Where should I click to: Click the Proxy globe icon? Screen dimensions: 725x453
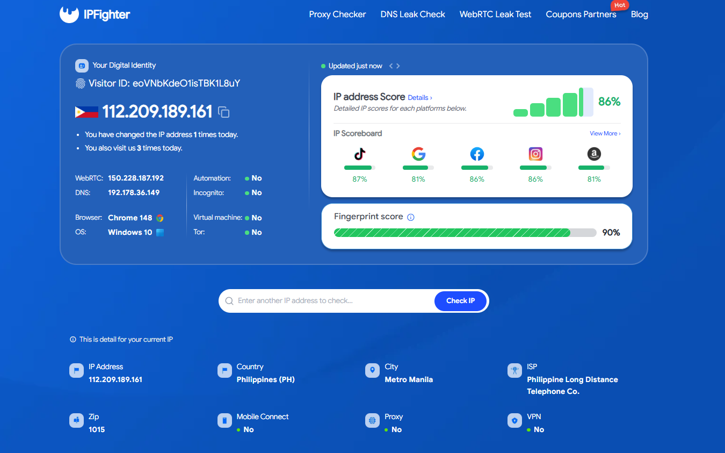372,421
